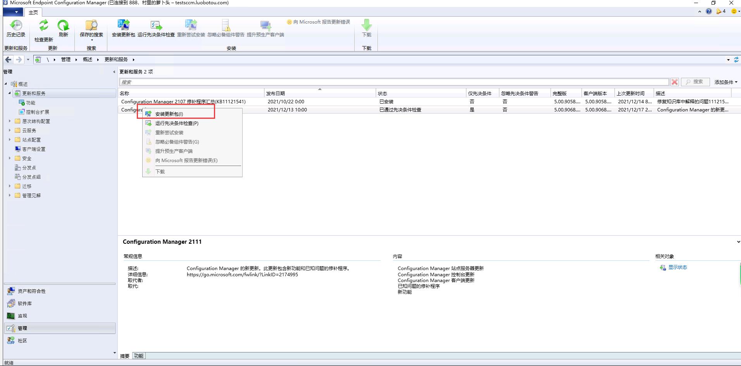Collapse the 更新和服务 tree node arrow
741x366 pixels.
10,93
